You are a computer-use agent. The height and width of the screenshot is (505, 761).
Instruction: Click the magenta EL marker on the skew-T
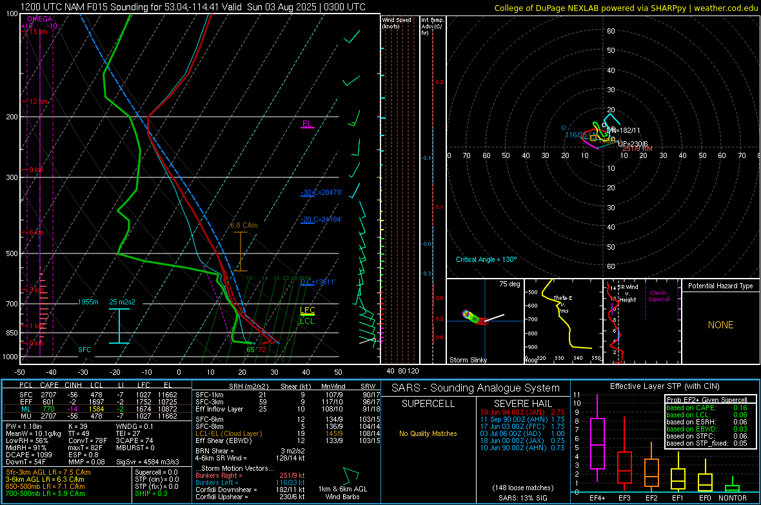click(x=307, y=124)
